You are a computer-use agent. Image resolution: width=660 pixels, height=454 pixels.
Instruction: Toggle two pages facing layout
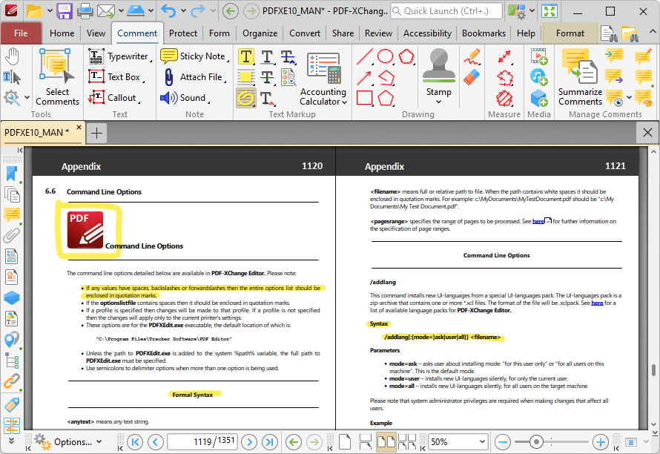click(x=386, y=442)
